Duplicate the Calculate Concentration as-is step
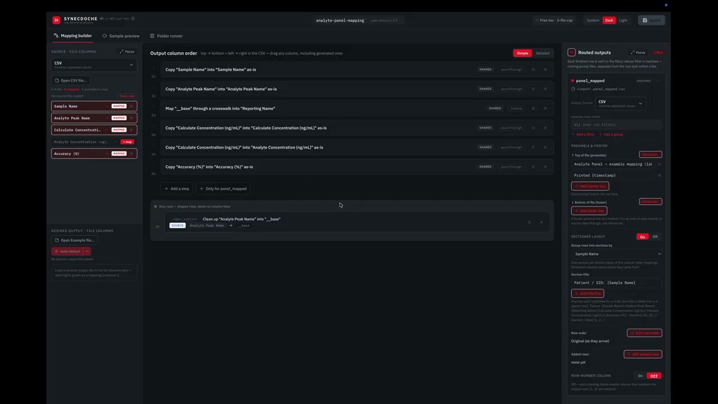 (533, 128)
